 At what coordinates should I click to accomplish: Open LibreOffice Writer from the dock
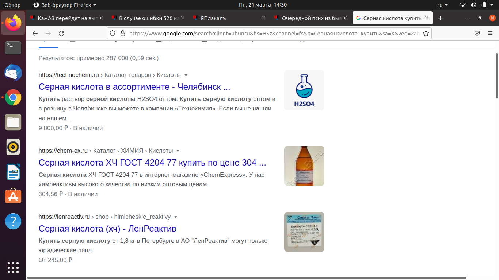(x=13, y=172)
